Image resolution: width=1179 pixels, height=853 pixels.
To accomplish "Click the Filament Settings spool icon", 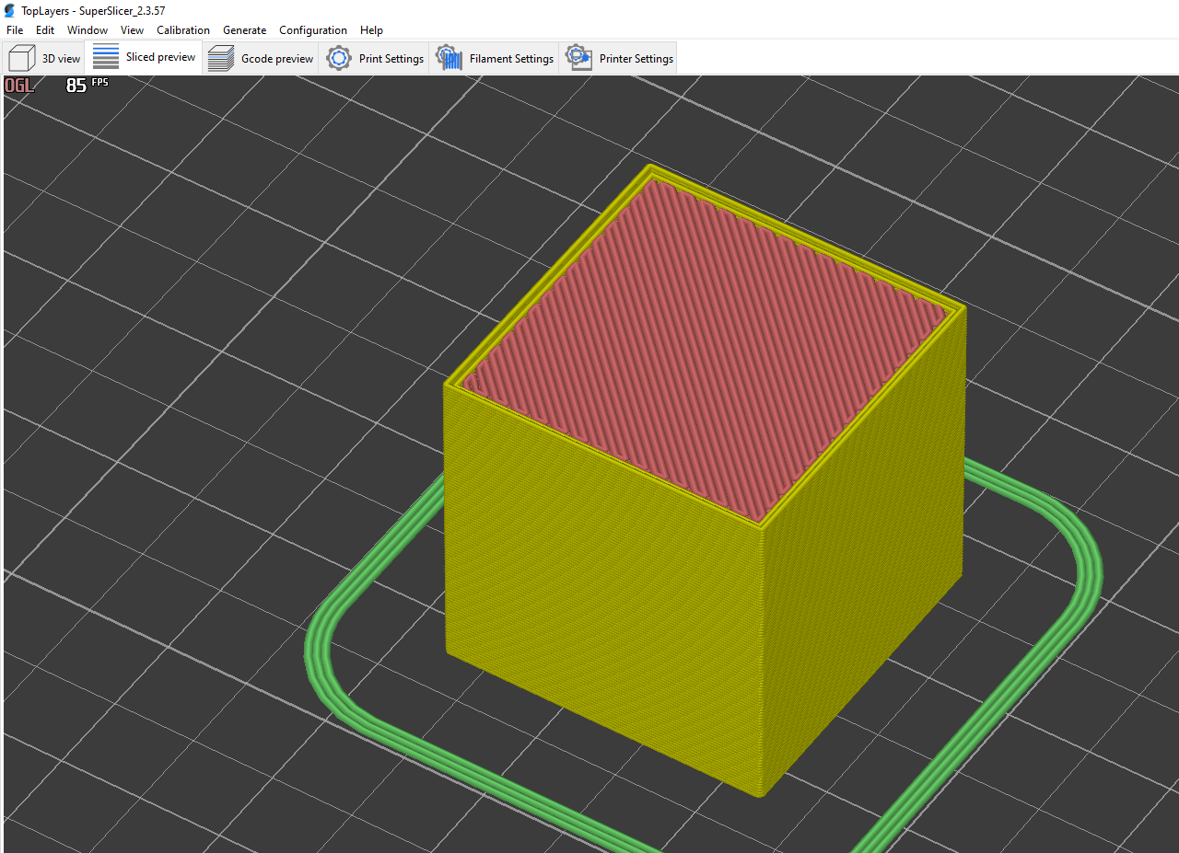I will coord(449,58).
